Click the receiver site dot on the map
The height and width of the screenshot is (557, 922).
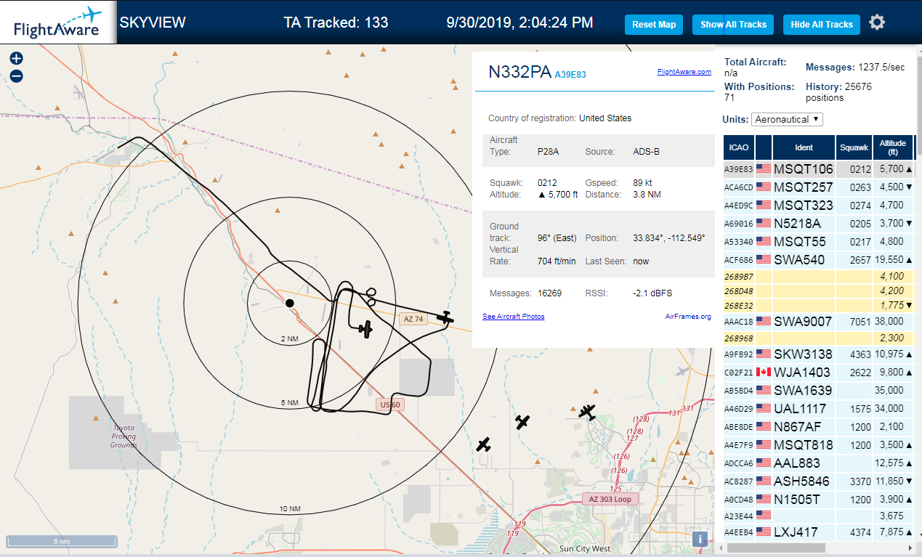point(289,303)
